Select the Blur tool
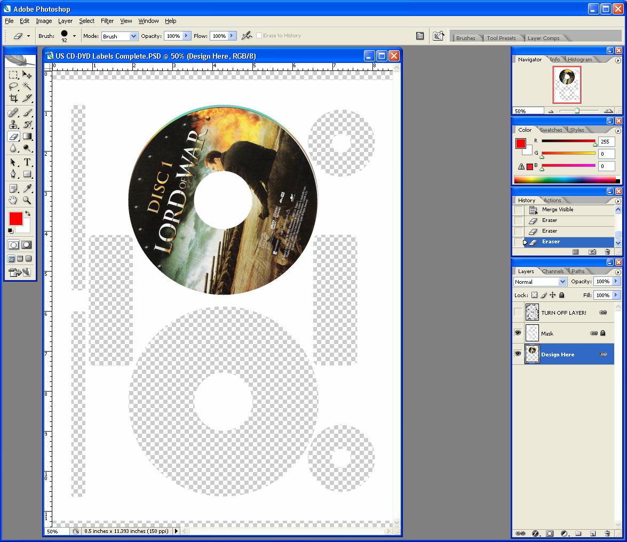627x542 pixels. (13, 148)
